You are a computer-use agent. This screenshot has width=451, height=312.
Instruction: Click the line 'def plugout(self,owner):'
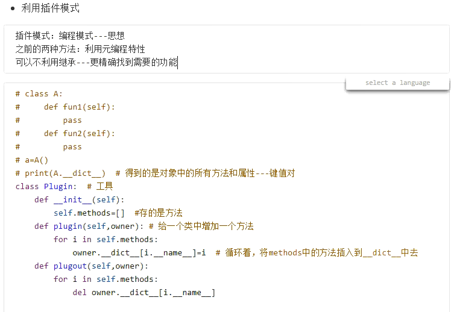coord(91,266)
